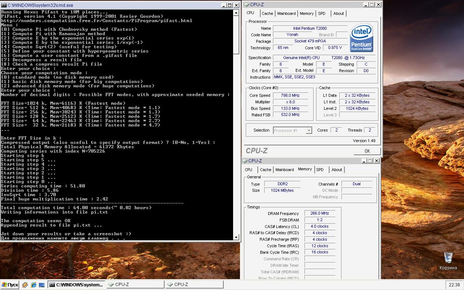Click the Cores value field
This screenshot has width=464, height=290.
click(336, 130)
